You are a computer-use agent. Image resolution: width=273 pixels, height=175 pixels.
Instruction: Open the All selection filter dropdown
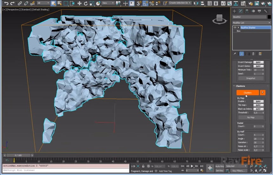(43, 3)
